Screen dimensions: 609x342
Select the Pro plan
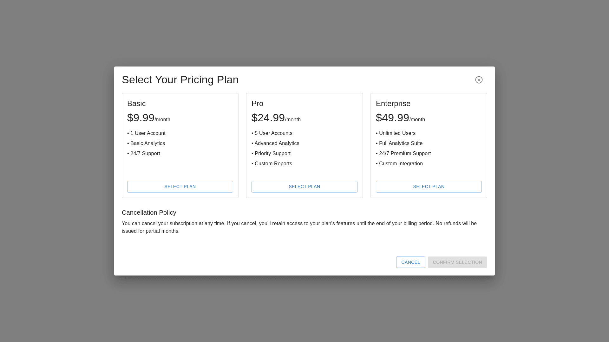[x=304, y=187]
